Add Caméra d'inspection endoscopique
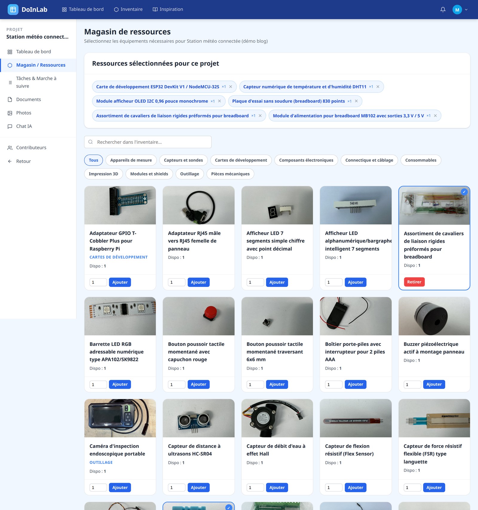This screenshot has height=510, width=478. (x=120, y=488)
